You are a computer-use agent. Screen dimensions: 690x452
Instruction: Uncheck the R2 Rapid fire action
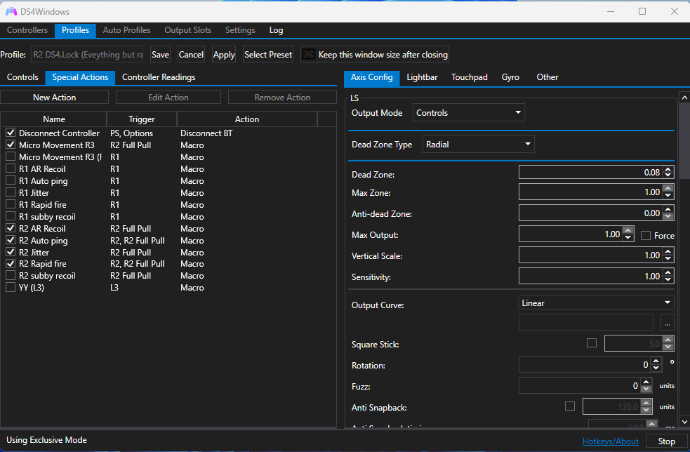(11, 263)
